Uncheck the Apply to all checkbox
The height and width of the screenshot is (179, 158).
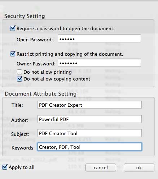[x=5, y=167]
